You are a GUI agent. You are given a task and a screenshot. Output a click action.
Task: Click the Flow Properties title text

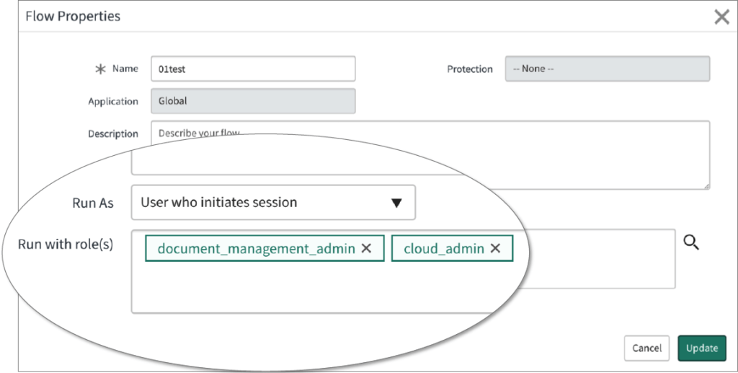(x=73, y=16)
